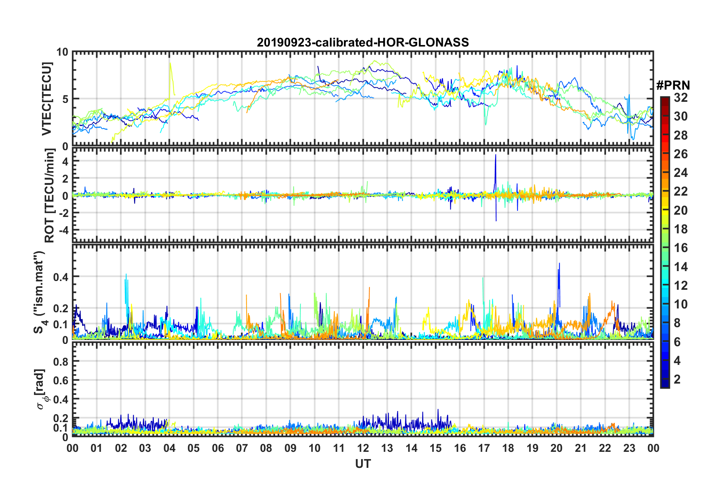Click the colorbar tick label 30
The image size is (726, 485).
tap(681, 116)
